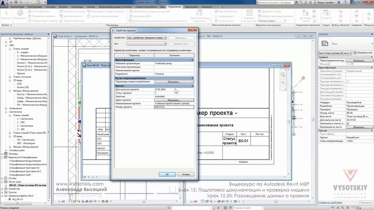Click the Название организации value cell
This screenshot has height=210, width=374.
(x=174, y=64)
